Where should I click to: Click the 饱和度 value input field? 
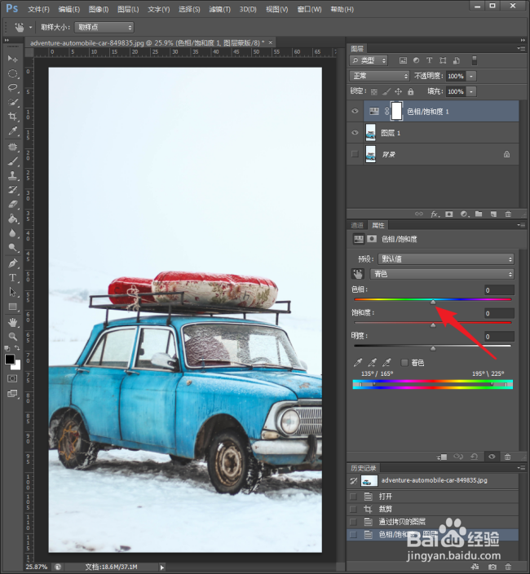499,313
